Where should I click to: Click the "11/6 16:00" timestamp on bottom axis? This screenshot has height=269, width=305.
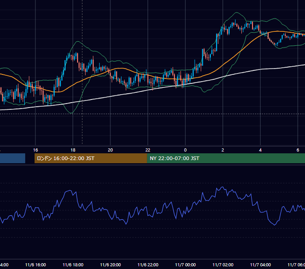click(x=35, y=265)
